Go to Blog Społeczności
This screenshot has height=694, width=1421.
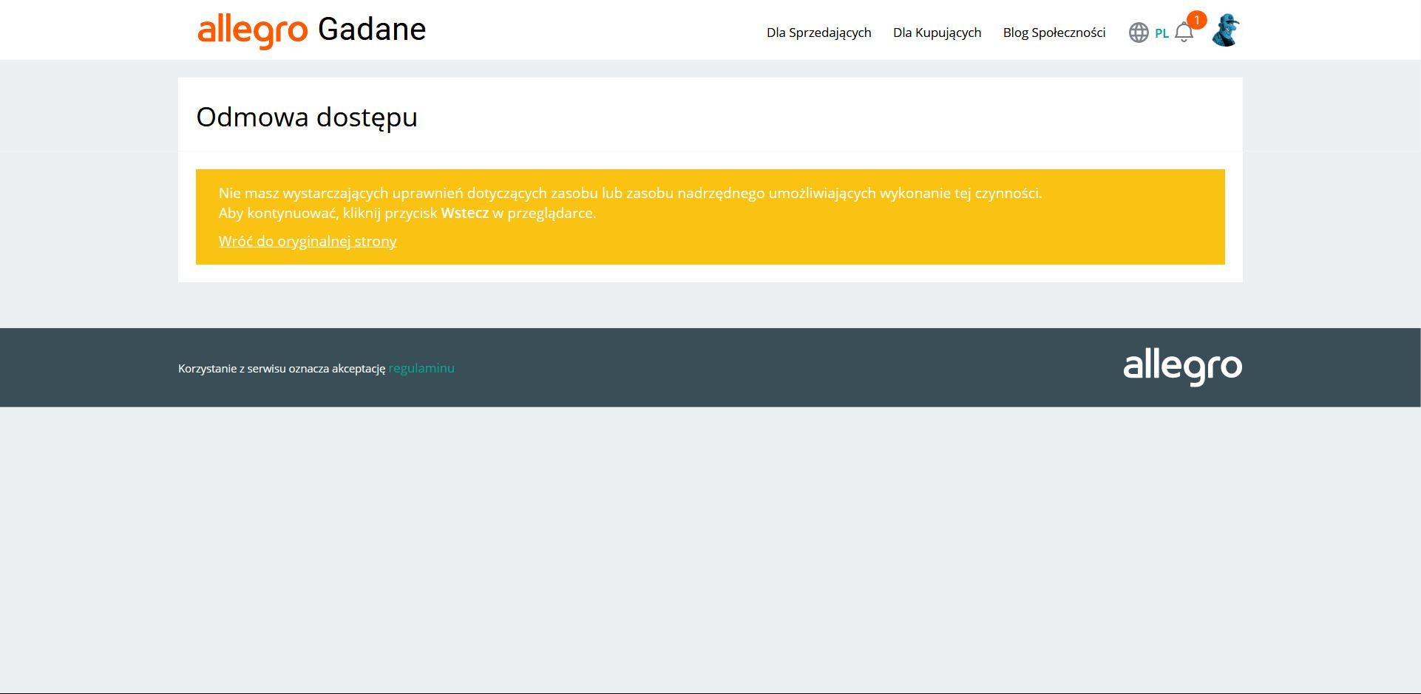coord(1054,33)
